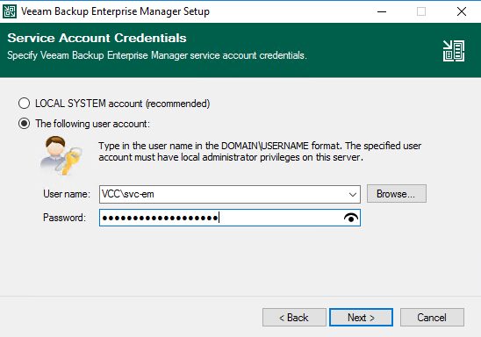Open Browse to pick user account
Image resolution: width=481 pixels, height=337 pixels.
click(x=397, y=193)
